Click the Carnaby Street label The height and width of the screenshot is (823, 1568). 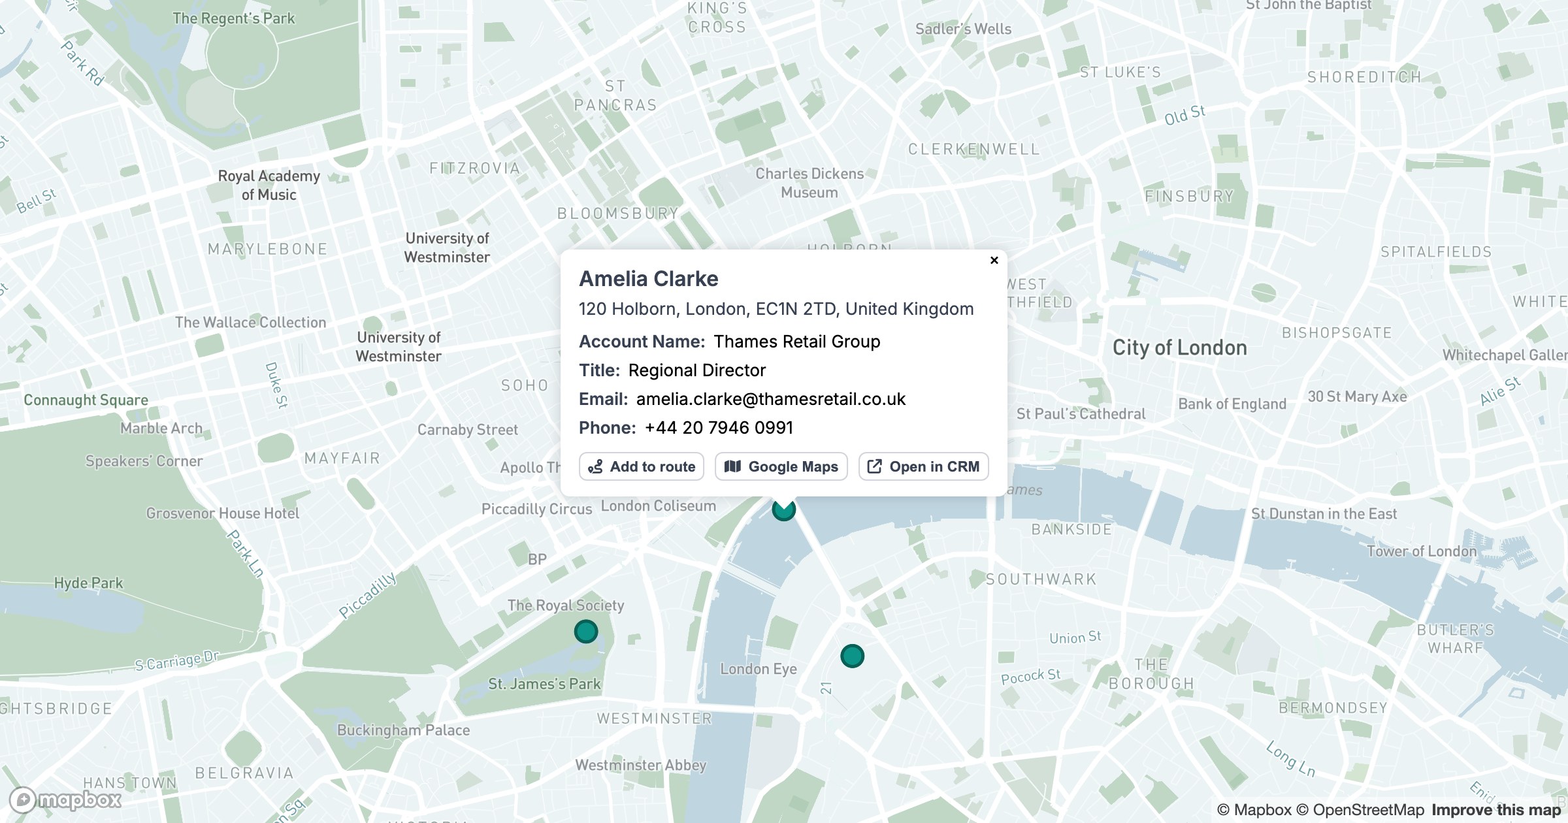(x=468, y=430)
